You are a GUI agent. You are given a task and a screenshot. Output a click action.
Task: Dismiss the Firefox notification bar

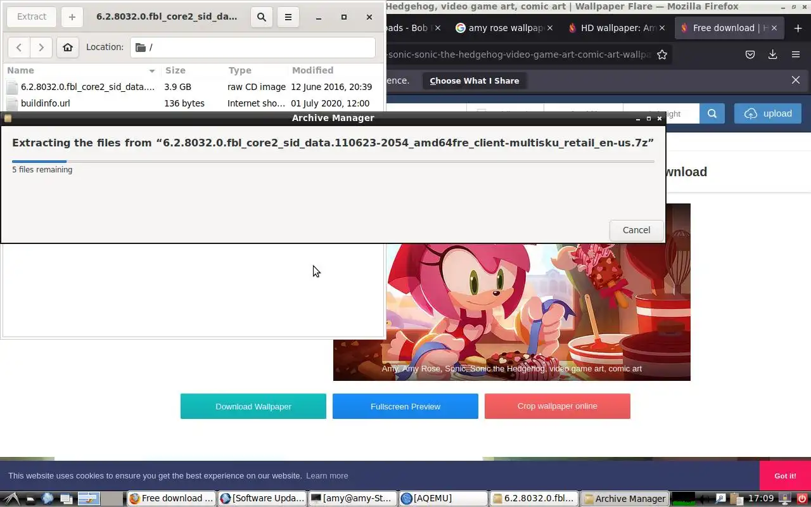(796, 80)
